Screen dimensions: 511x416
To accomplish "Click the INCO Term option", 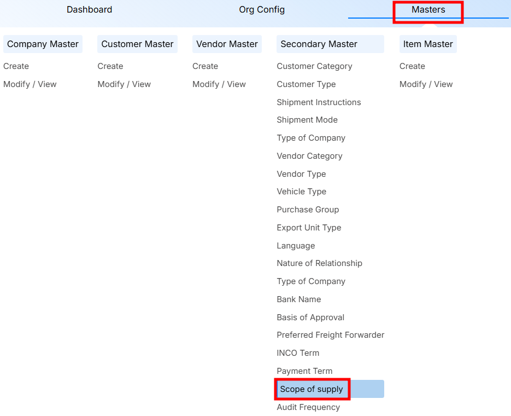I will [298, 353].
